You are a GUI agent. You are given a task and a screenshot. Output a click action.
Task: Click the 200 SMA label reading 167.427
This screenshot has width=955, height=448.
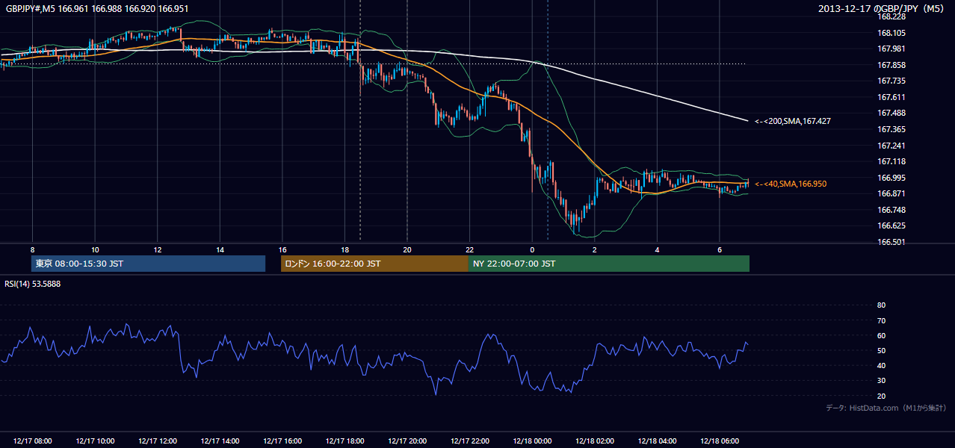793,121
